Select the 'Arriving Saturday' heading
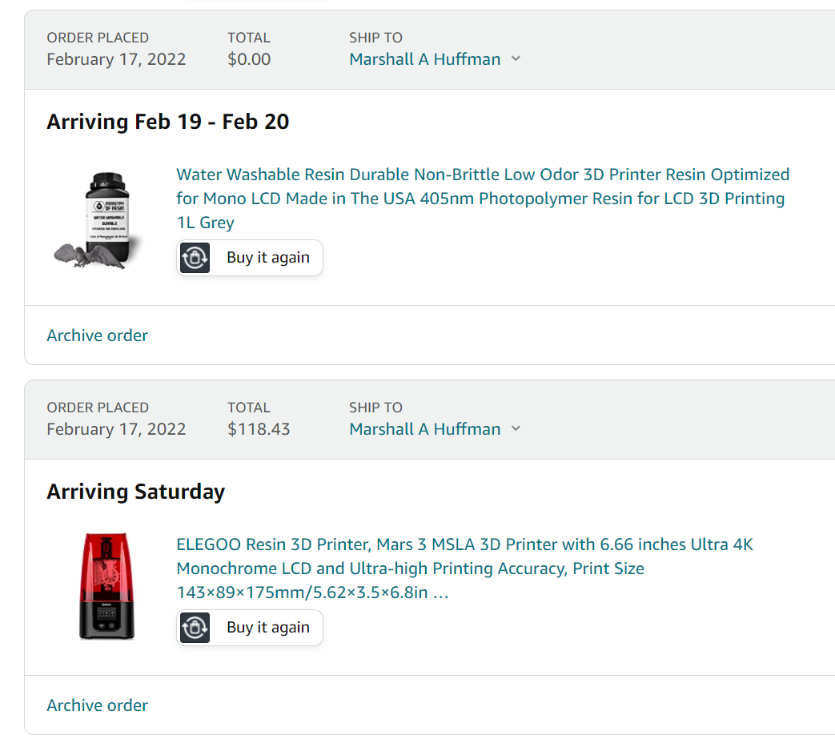The height and width of the screenshot is (743, 835). click(x=136, y=492)
